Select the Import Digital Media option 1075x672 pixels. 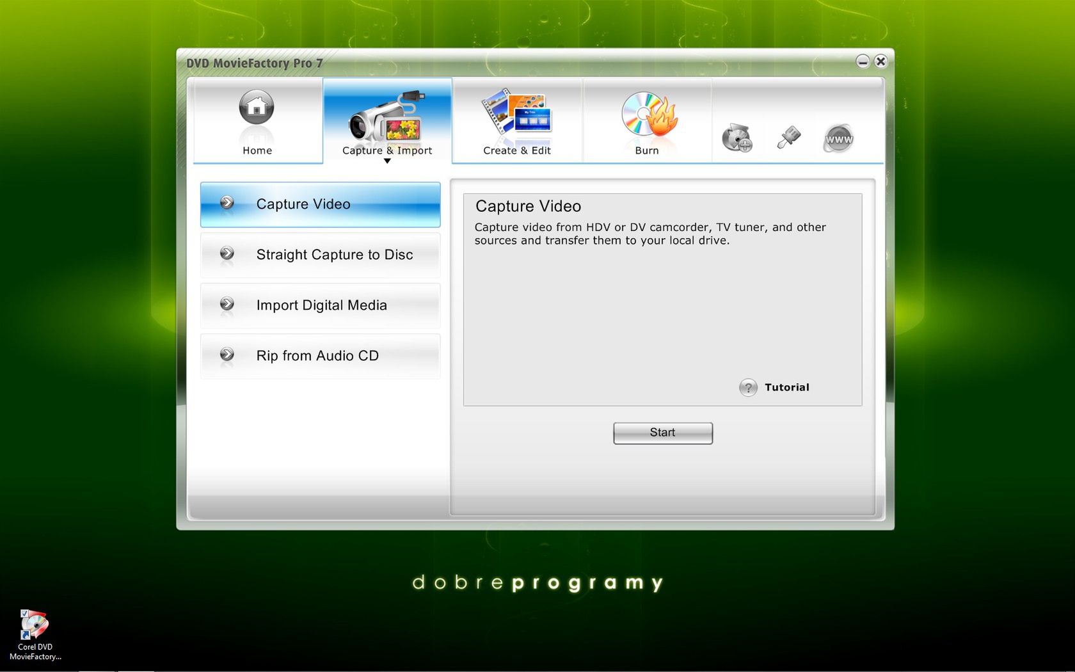320,305
